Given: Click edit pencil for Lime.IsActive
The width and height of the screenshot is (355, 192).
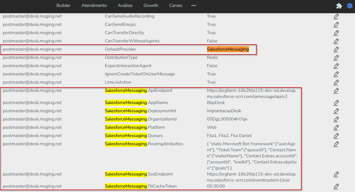Looking at the screenshot, I should click(336, 82).
